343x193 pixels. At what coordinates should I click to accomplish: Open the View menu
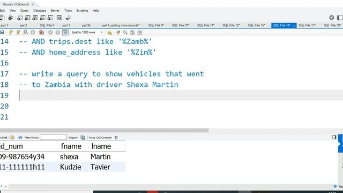click(x=12, y=11)
